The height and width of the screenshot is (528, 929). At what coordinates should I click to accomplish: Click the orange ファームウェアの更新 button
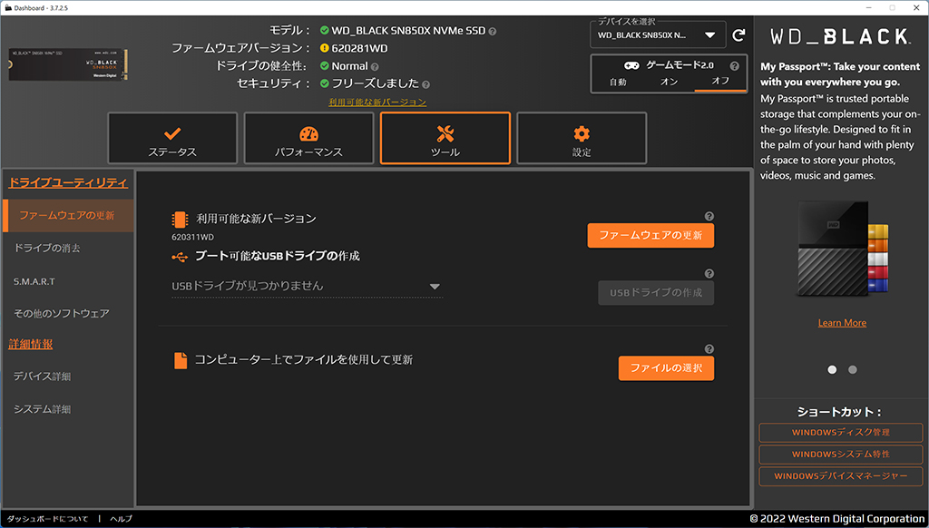coord(650,235)
